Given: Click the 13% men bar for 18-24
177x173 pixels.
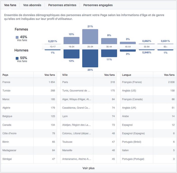Looking at the screenshot, I should click(x=71, y=54).
